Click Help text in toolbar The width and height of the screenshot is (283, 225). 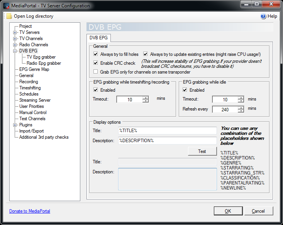(x=272, y=16)
